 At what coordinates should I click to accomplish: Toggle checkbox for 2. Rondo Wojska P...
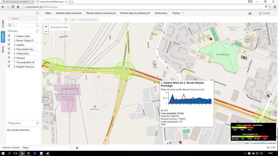pos(9,40)
